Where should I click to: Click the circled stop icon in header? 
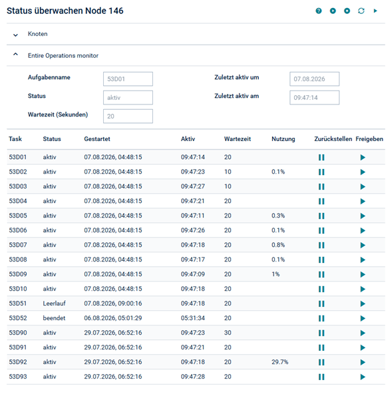coord(347,11)
